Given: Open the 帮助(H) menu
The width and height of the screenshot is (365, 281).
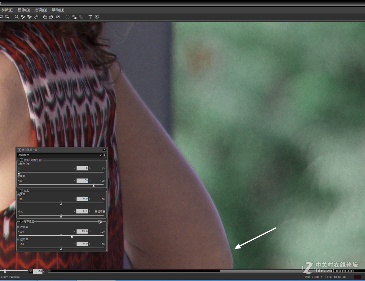Looking at the screenshot, I should tap(58, 10).
